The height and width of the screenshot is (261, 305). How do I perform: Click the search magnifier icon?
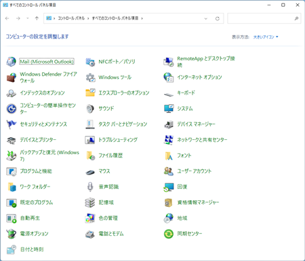(296, 18)
